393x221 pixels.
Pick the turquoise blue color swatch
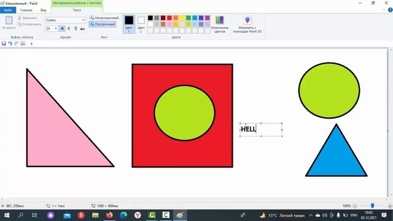click(195, 18)
